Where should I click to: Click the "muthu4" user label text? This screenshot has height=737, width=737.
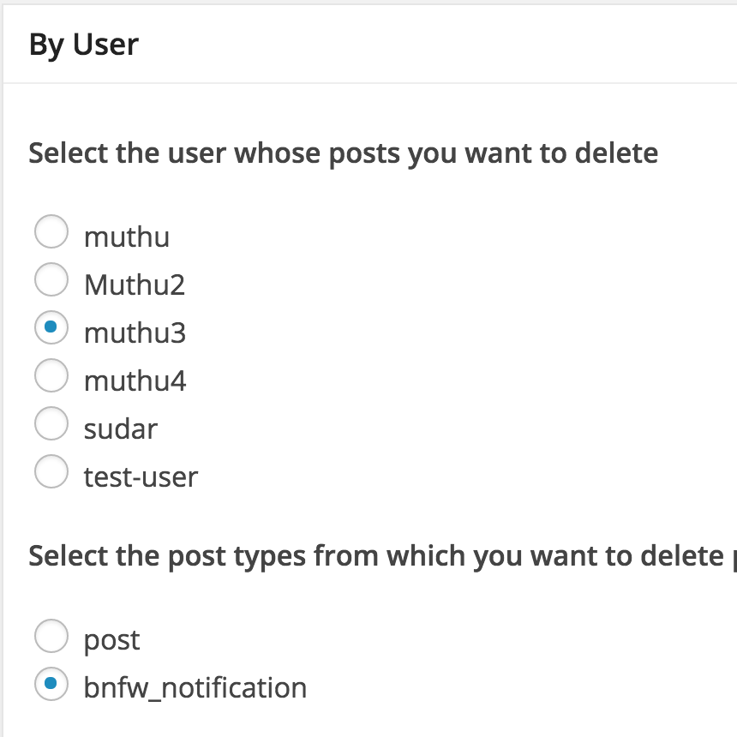click(135, 380)
